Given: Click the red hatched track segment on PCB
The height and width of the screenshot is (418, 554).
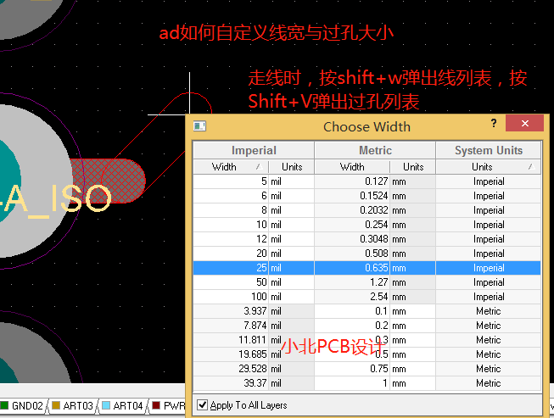Looking at the screenshot, I should [109, 181].
